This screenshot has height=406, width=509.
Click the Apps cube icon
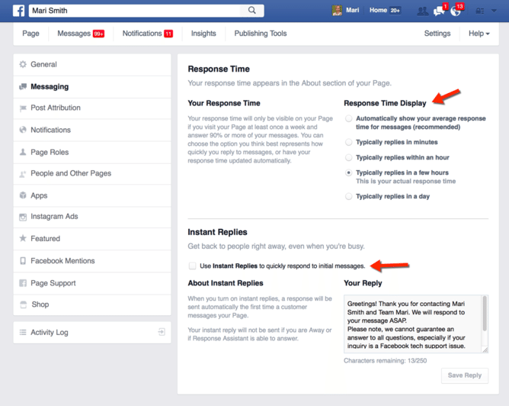click(23, 195)
